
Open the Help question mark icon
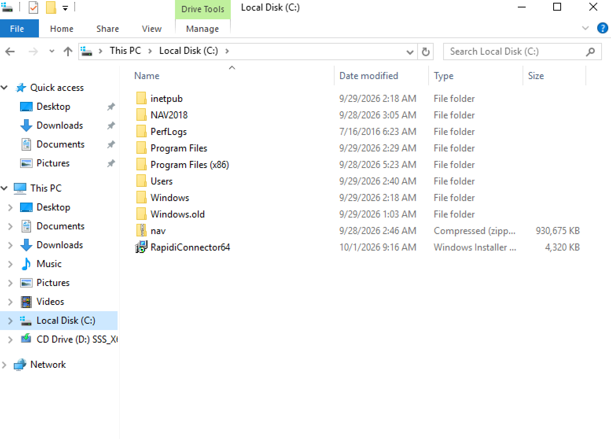[x=602, y=28]
